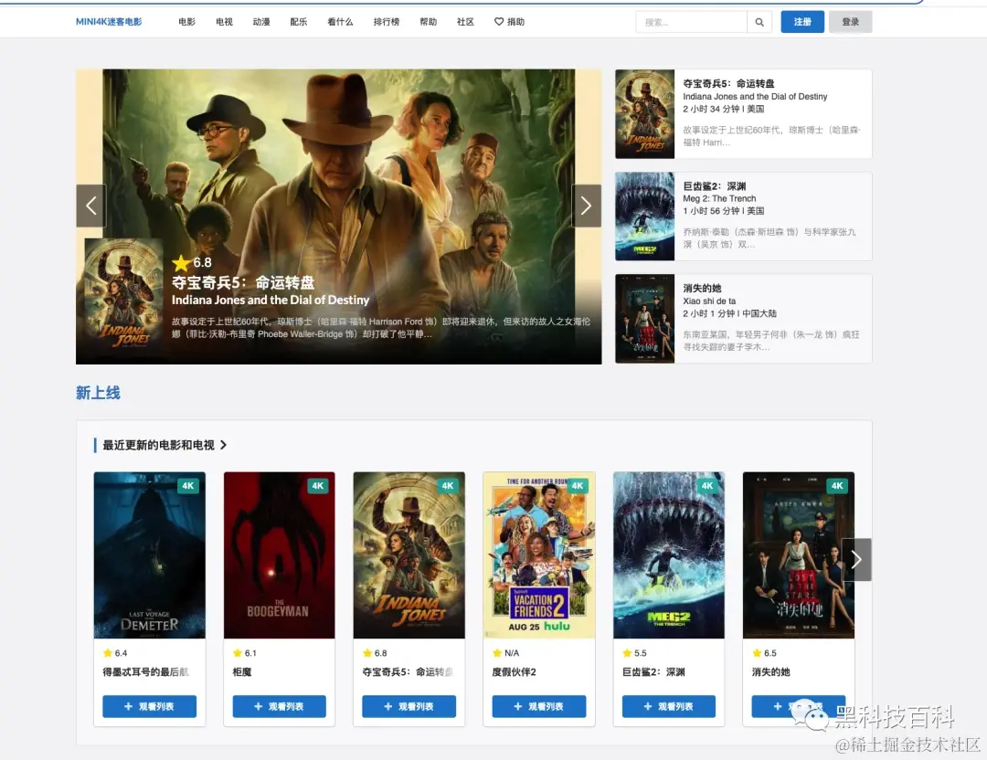The height and width of the screenshot is (760, 987).
Task: Click 'Meg 2: The Trench' subtitle text
Action: point(719,199)
